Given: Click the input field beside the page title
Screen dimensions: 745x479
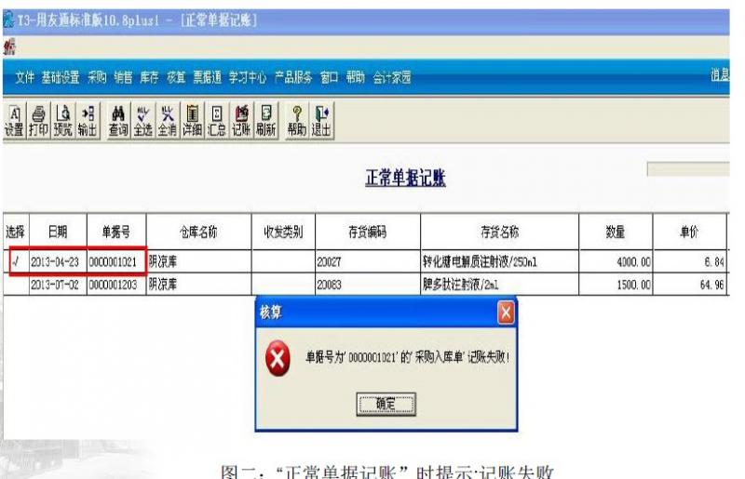Looking at the screenshot, I should click(x=688, y=169).
